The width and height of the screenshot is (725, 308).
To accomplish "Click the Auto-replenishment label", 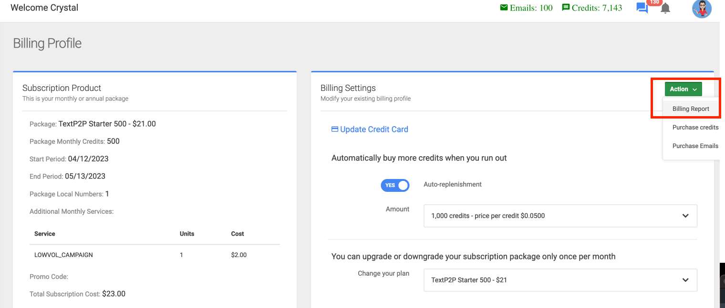I will point(453,184).
